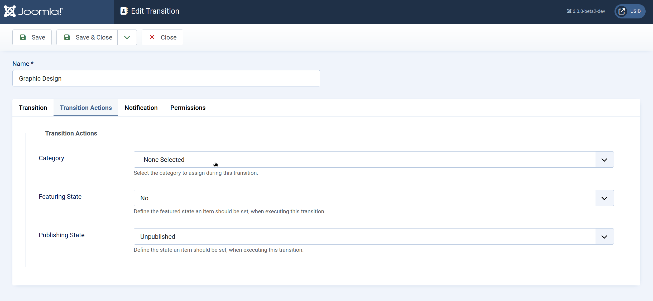
Task: Click the red X Close icon
Action: point(152,37)
